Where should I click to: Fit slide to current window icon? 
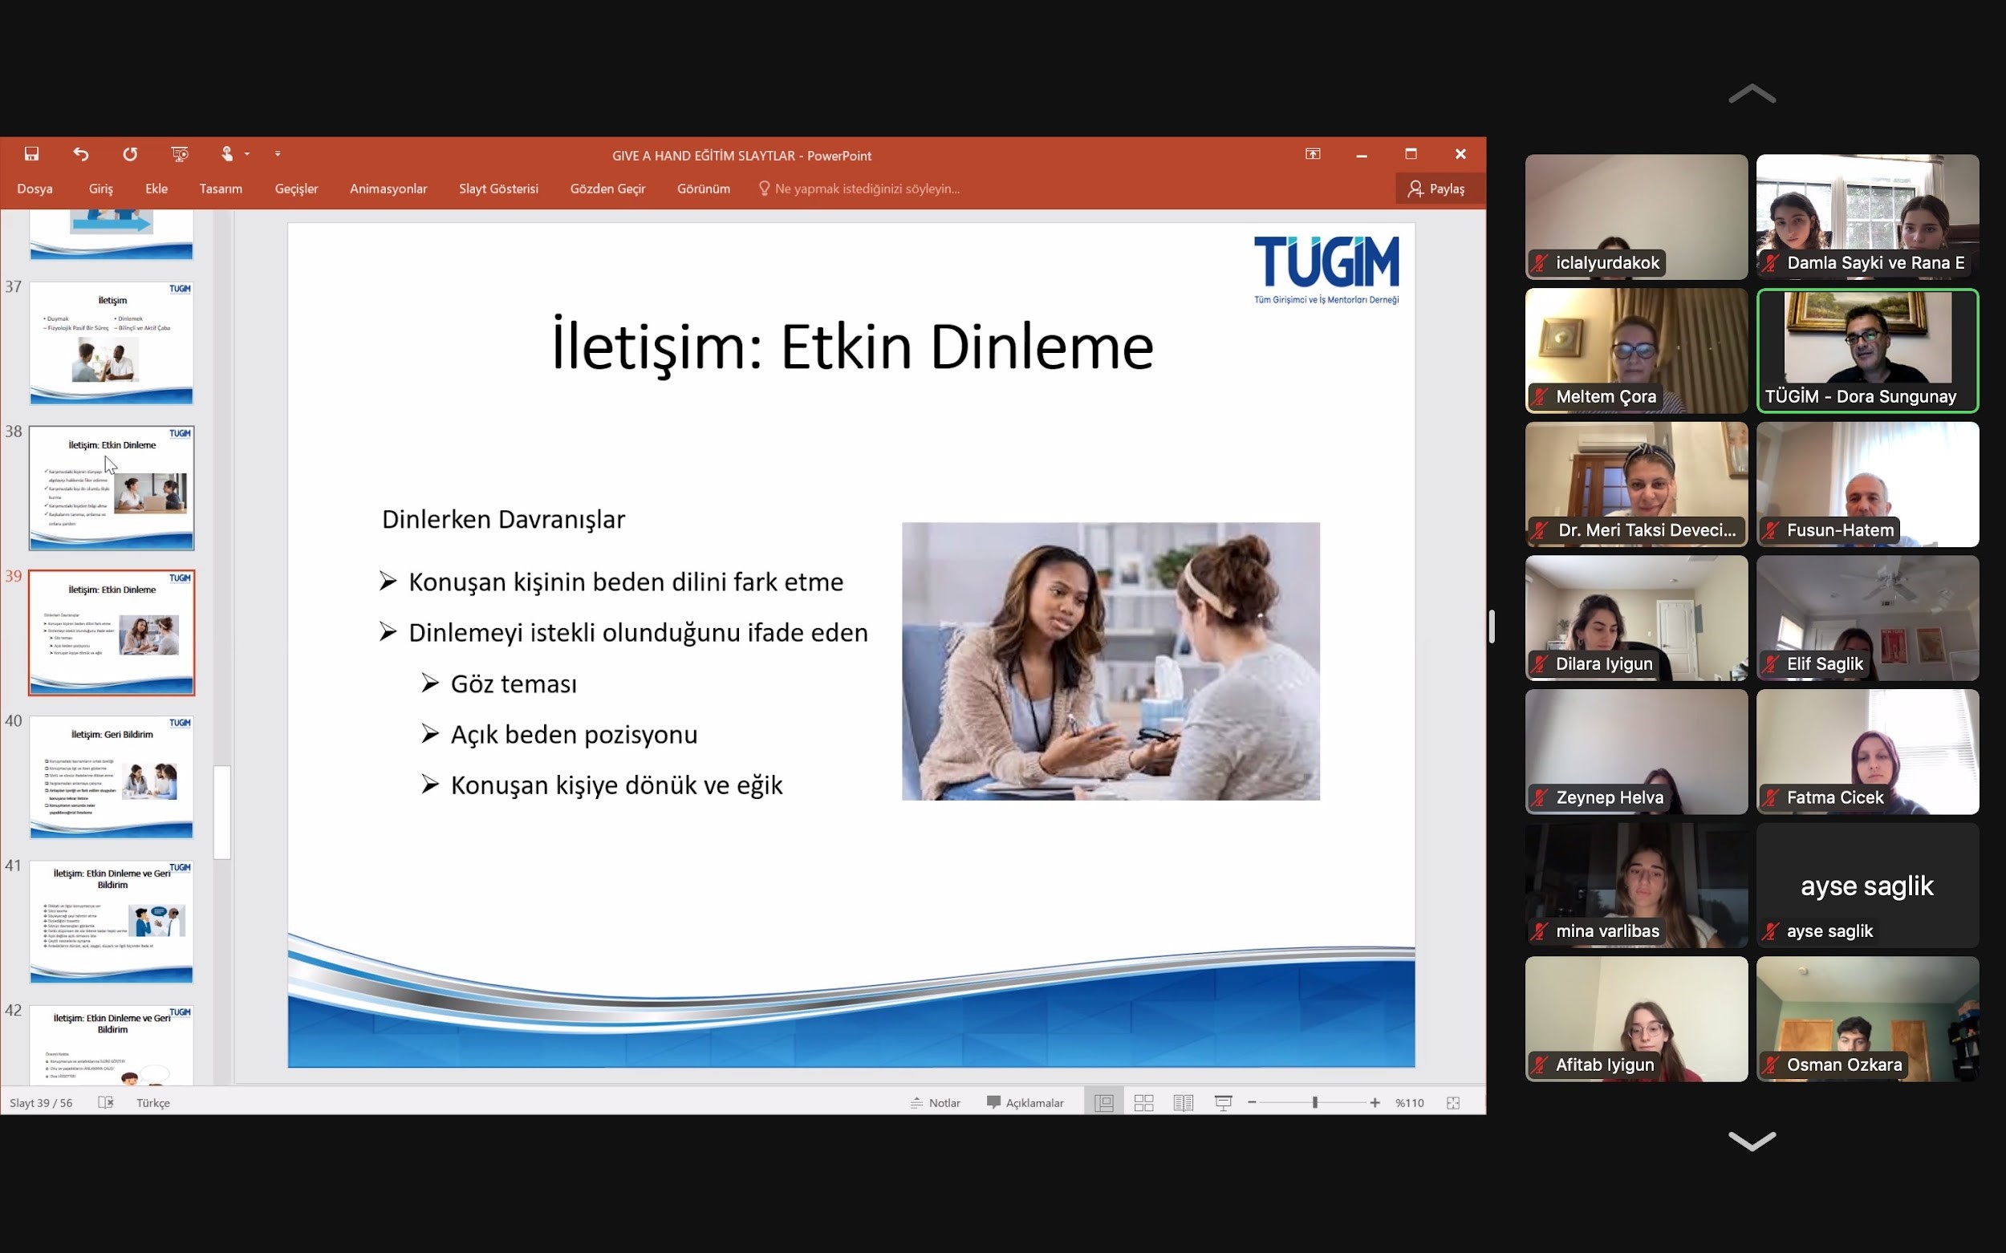tap(1453, 1102)
